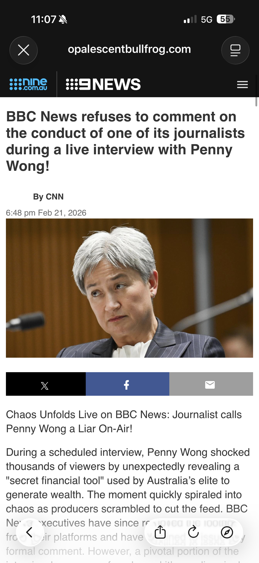Tap the article headline
Image resolution: width=259 pixels, height=563 pixels.
tap(126, 141)
